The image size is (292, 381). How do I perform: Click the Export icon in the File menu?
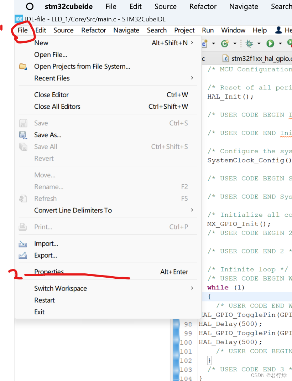(23, 256)
